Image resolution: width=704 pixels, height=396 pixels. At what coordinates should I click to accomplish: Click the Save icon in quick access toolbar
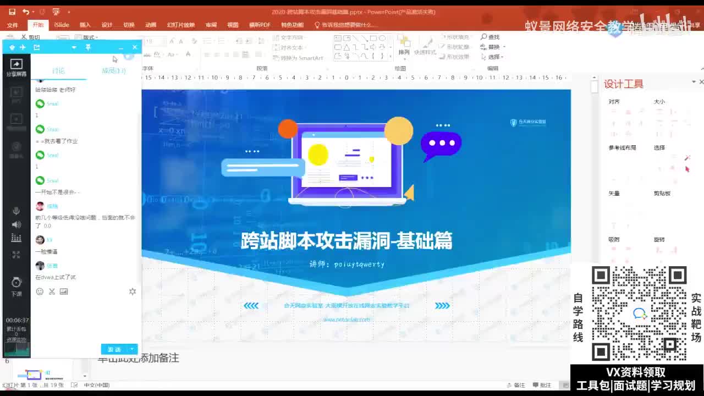point(12,12)
